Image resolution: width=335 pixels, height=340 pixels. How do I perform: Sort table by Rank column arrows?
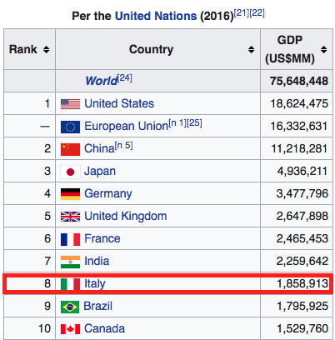pos(46,49)
